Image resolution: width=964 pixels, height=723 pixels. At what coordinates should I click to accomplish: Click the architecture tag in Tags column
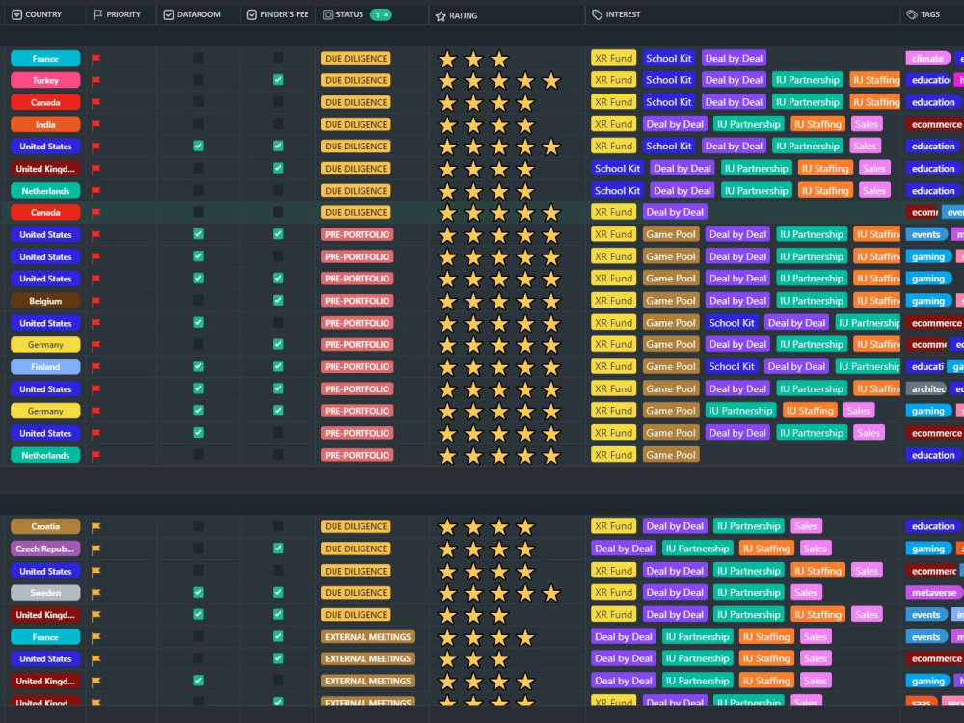pyautogui.click(x=928, y=389)
